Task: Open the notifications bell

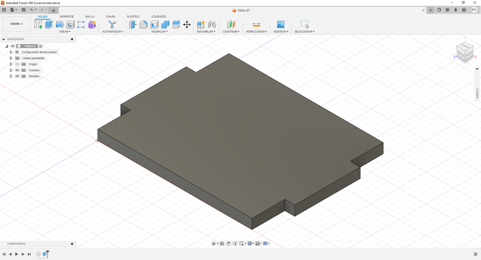Action: tap(456, 10)
